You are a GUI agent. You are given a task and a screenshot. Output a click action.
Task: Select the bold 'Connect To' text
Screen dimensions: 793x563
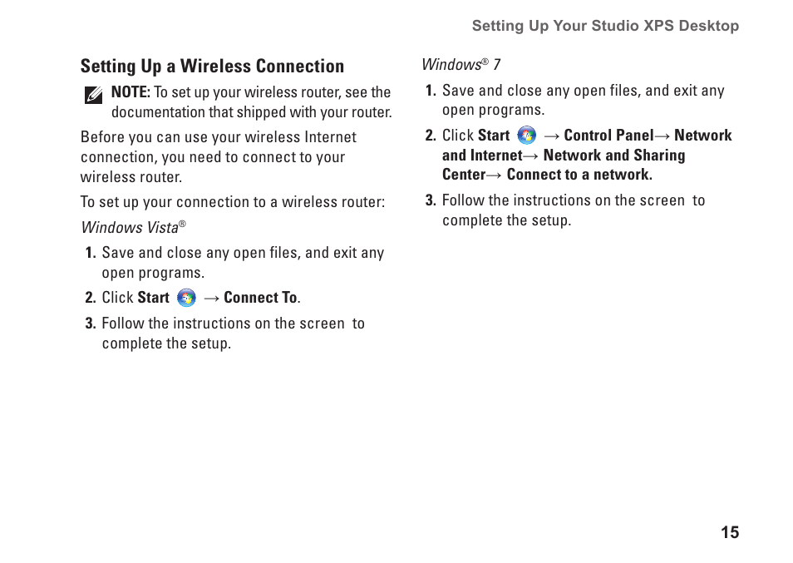click(x=260, y=298)
